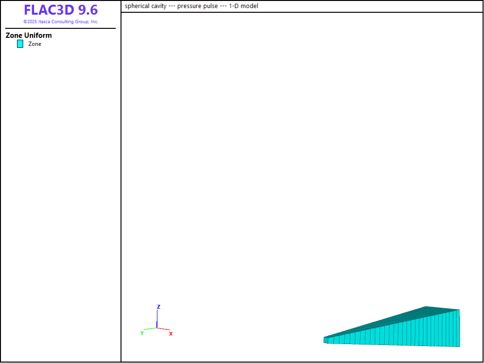Click the red X axis label
This screenshot has width=484, height=363.
point(171,334)
